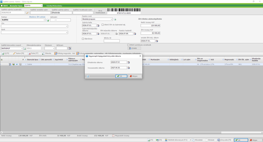Click the Adószám input field

pos(60,20)
